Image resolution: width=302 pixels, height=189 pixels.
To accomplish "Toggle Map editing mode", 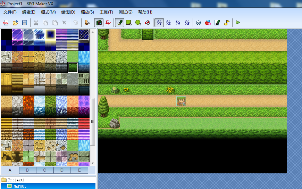I will coord(99,23).
